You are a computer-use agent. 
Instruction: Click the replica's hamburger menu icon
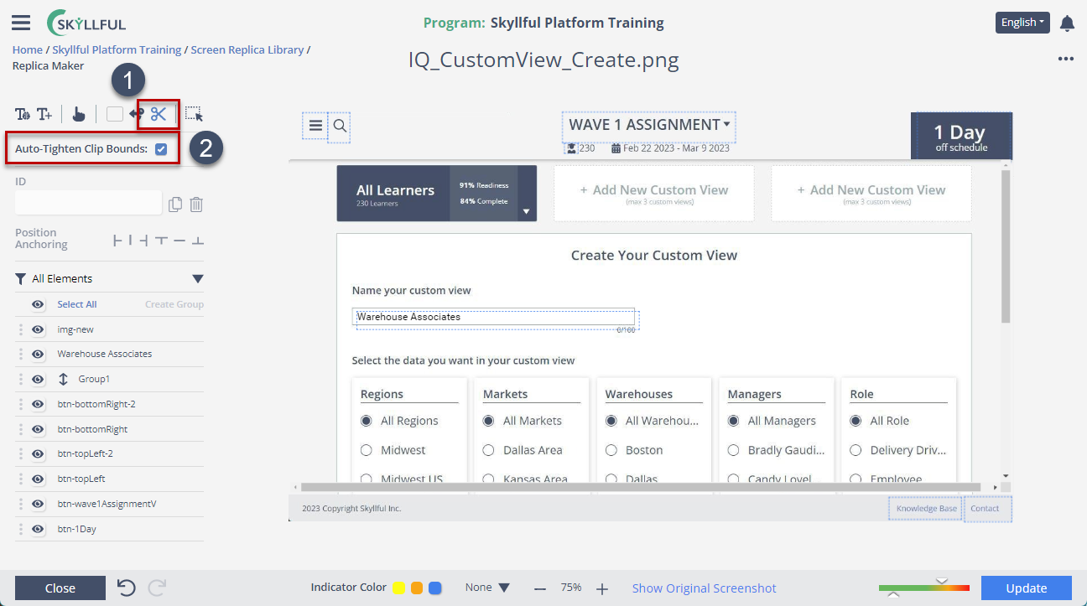pos(315,126)
